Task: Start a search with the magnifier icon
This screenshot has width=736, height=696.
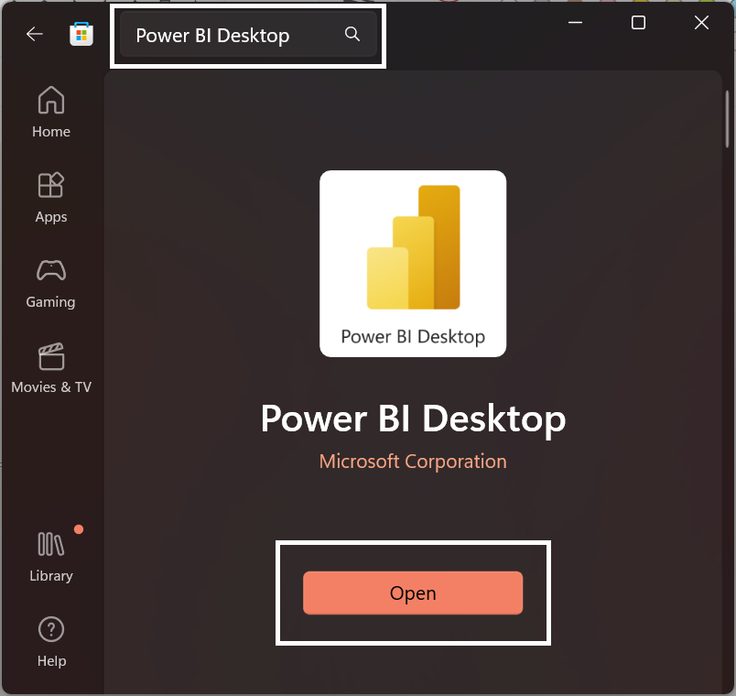Action: 352,33
